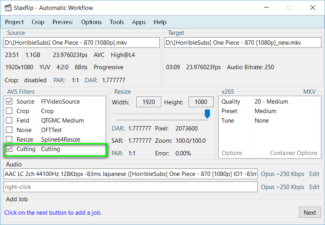Open the Opus ~250 Kbps profile of second audio

click(x=282, y=187)
